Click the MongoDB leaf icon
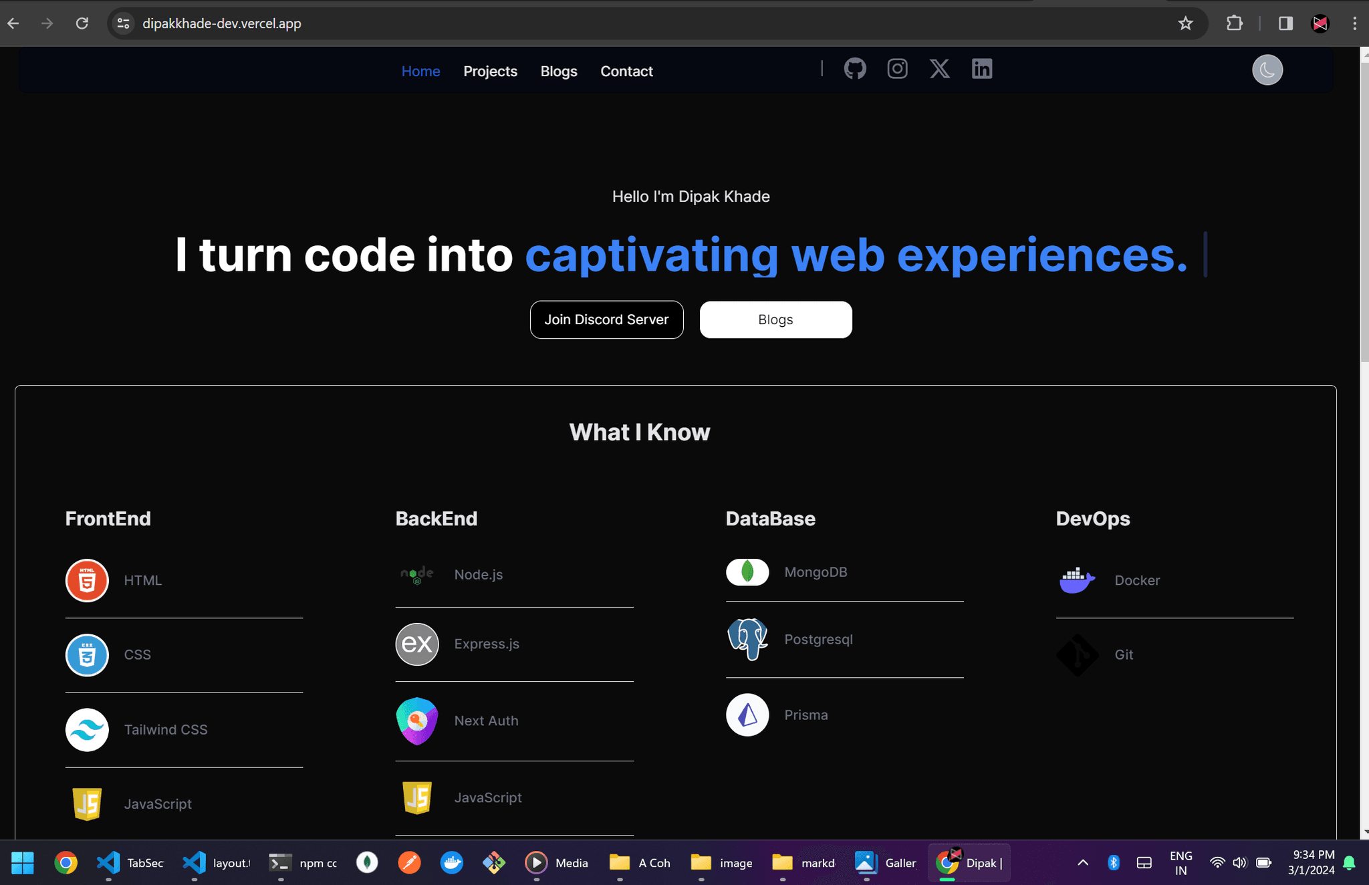Screen dimensions: 1369x885 pyautogui.click(x=747, y=572)
